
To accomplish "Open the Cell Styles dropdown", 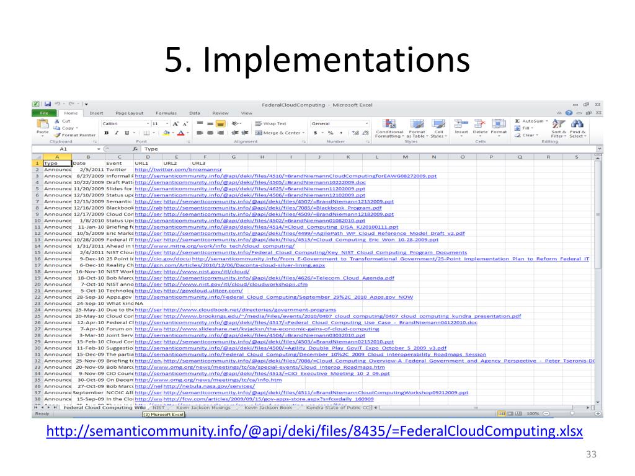I will pos(438,129).
